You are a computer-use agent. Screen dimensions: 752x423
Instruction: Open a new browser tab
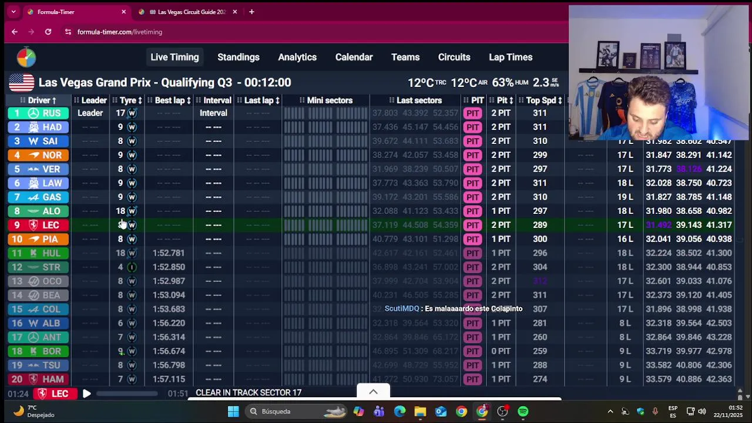point(251,12)
